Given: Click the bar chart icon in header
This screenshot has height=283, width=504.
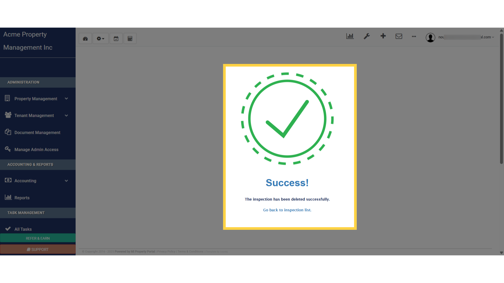Looking at the screenshot, I should pos(350,36).
